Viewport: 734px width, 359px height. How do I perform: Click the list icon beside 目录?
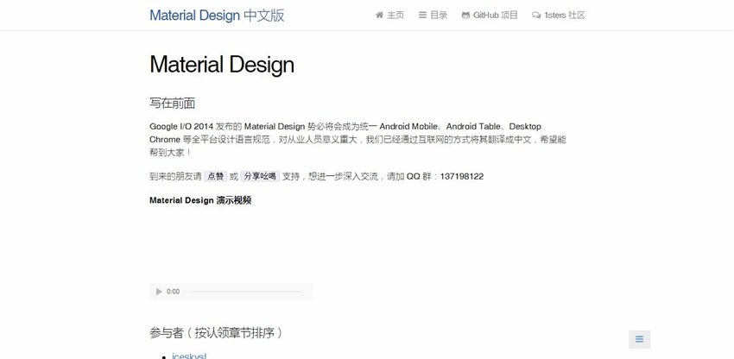coord(422,16)
